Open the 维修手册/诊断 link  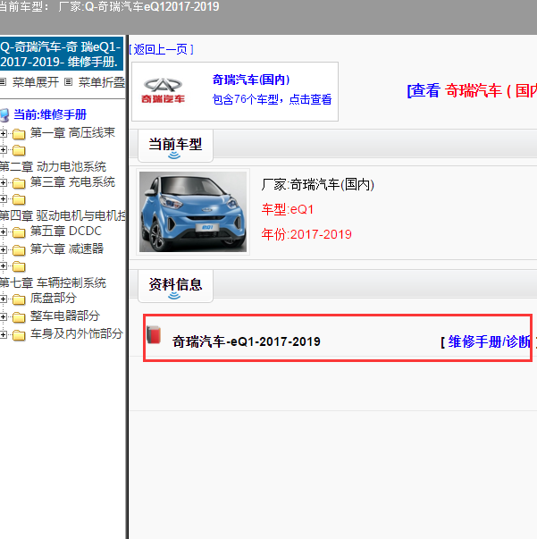click(490, 341)
